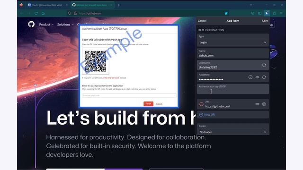Close the GitHub tab
Viewport: 303px width, 170px height.
[111, 5]
